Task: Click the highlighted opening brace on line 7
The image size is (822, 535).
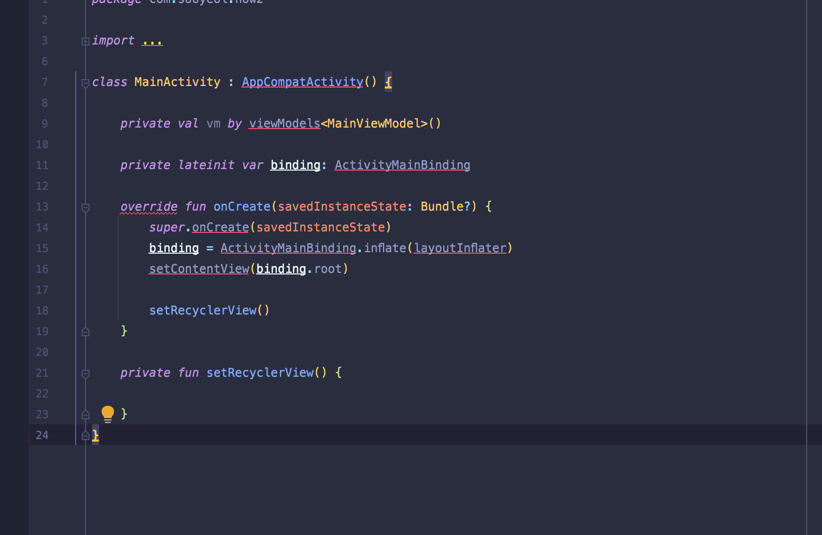Action: [x=388, y=82]
